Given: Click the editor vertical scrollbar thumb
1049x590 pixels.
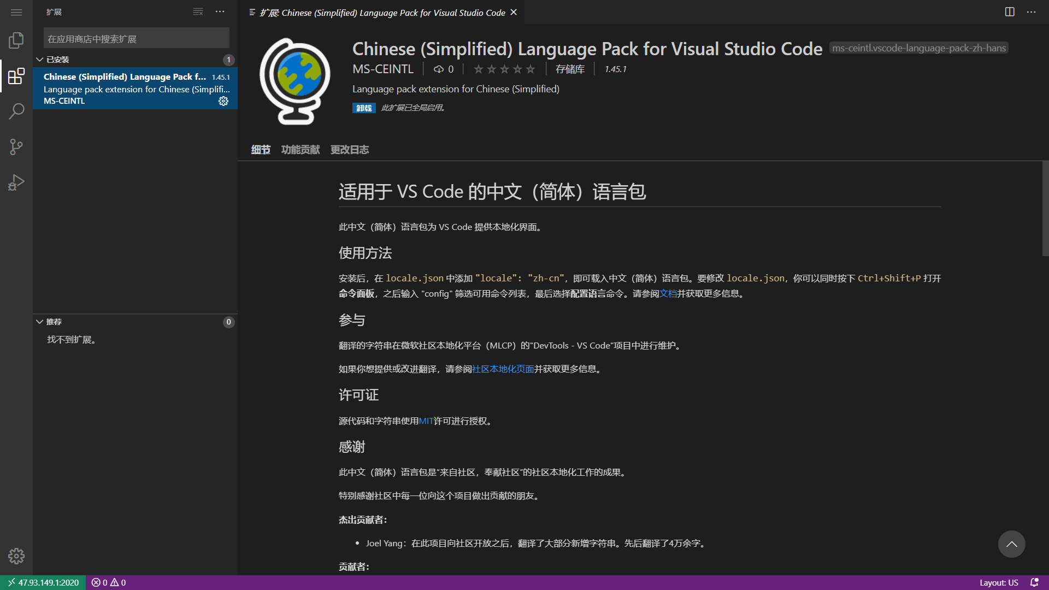Looking at the screenshot, I should 1045,209.
